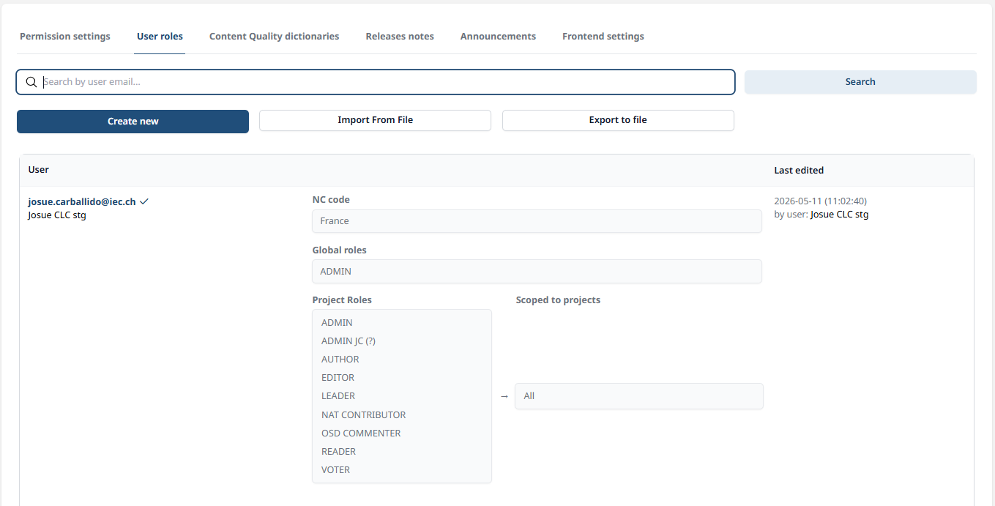Click the Scoped to projects label

tap(558, 300)
